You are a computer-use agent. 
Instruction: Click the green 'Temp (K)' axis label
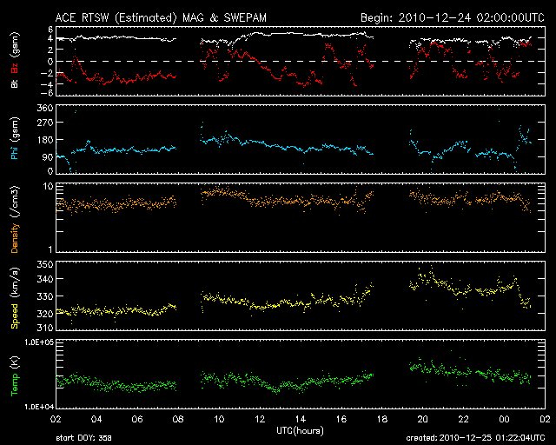[15, 376]
